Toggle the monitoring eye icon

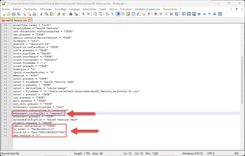click(148, 14)
